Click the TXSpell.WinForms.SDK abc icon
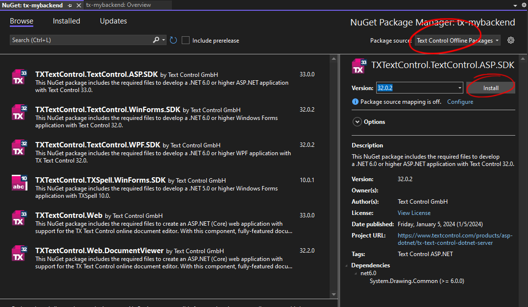528x307 pixels. point(20,183)
